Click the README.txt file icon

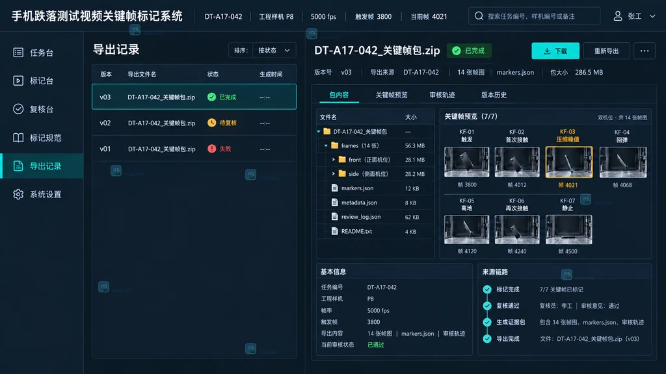tap(335, 231)
